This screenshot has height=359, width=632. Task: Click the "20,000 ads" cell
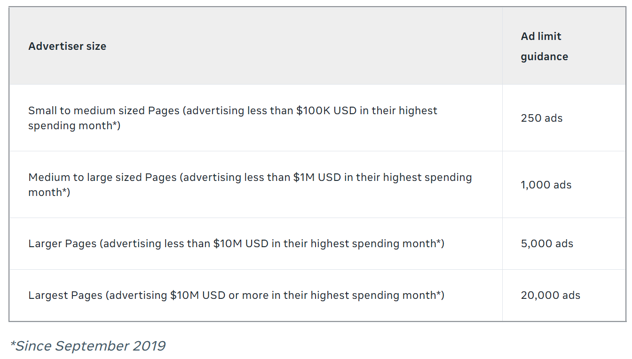point(550,295)
